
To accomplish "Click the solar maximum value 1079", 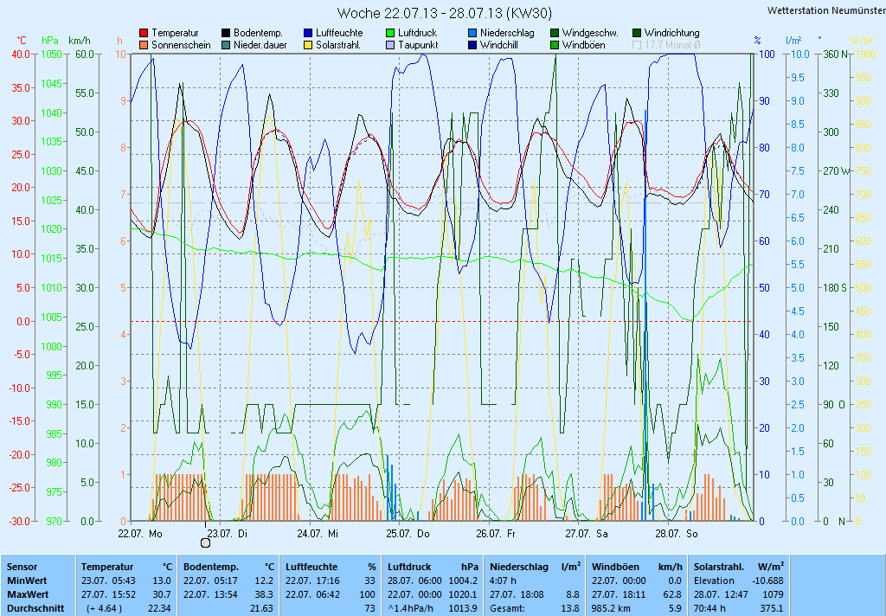I will pyautogui.click(x=773, y=594).
